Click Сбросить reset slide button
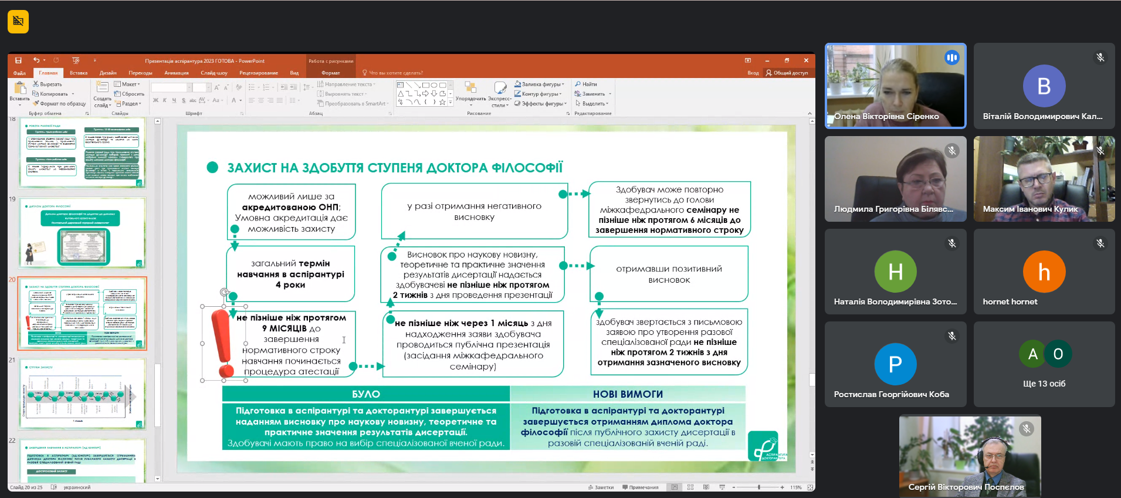1121x498 pixels. [129, 94]
